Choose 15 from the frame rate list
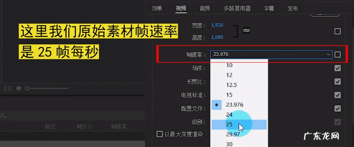Viewport: 354px width, 147px height. point(239,95)
